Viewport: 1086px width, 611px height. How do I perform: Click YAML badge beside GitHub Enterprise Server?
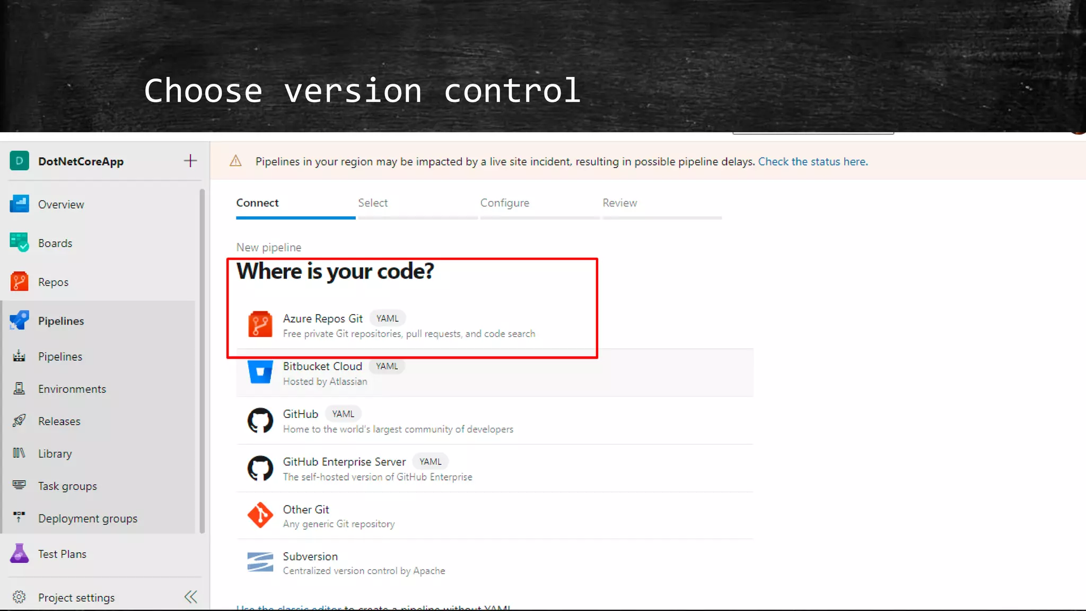tap(430, 461)
